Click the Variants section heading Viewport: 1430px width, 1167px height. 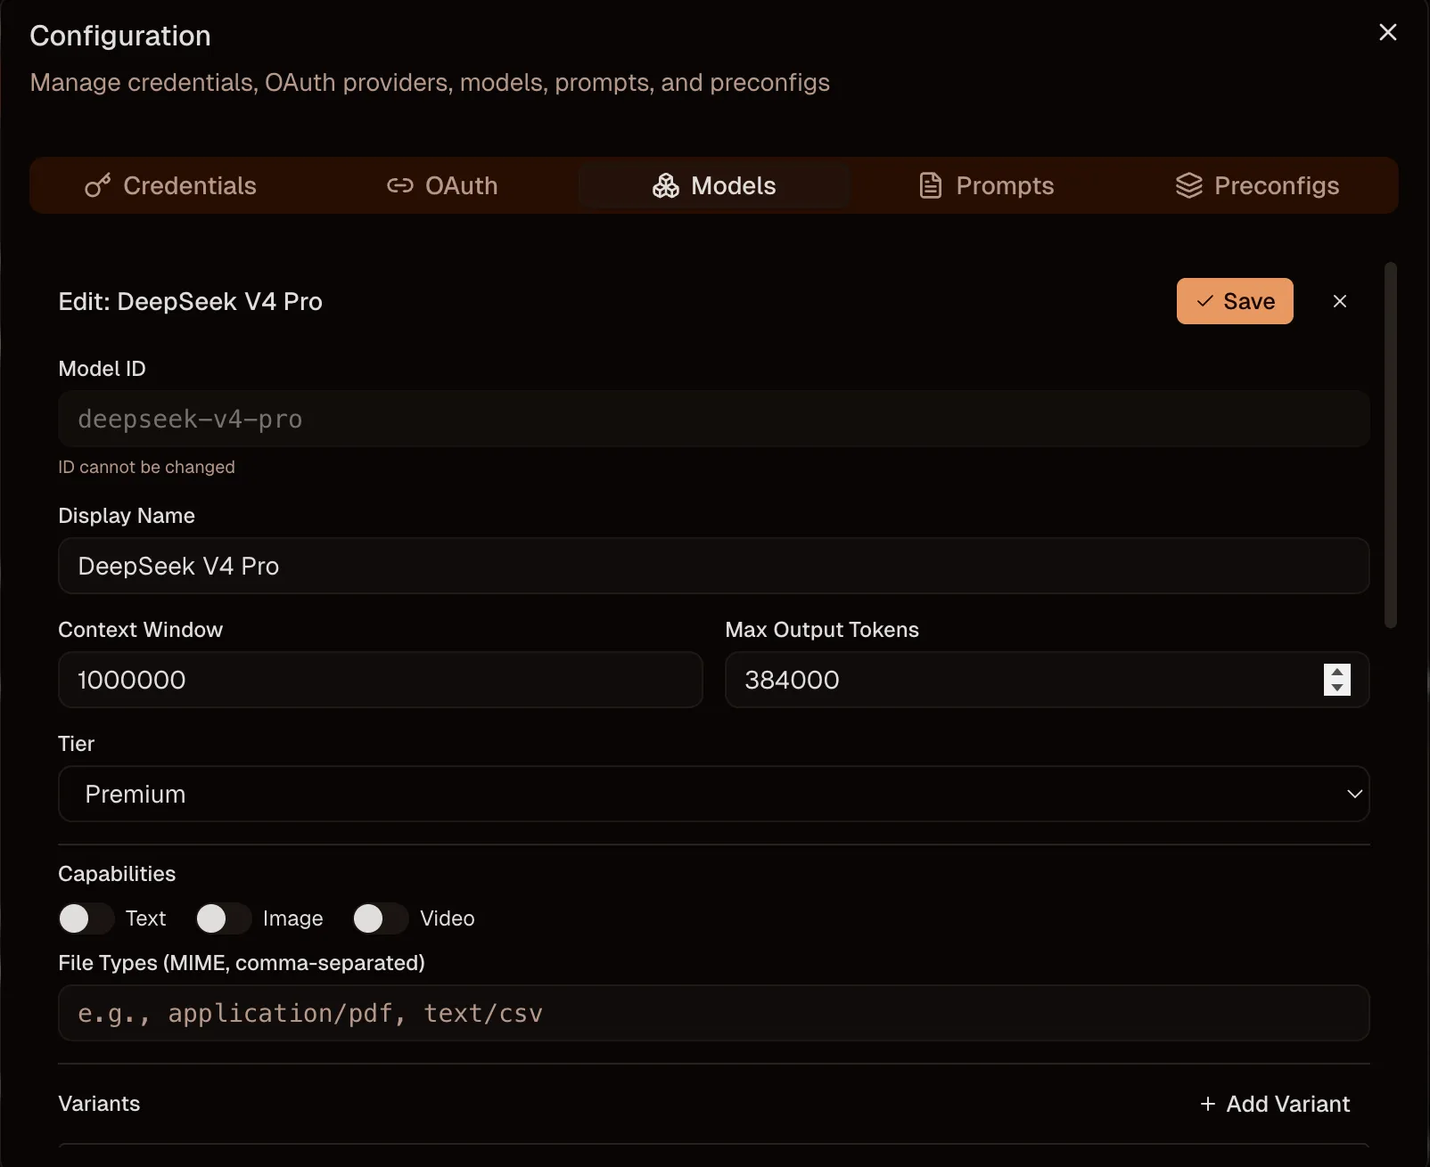click(x=99, y=1104)
